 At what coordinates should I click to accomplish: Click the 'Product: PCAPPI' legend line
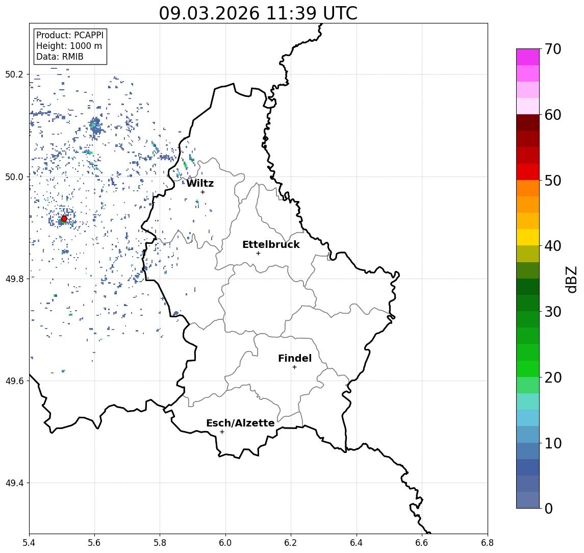(70, 35)
